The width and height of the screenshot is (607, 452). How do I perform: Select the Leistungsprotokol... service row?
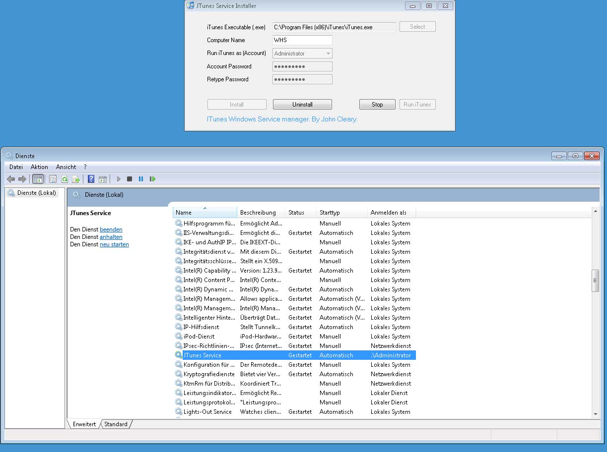(x=295, y=402)
